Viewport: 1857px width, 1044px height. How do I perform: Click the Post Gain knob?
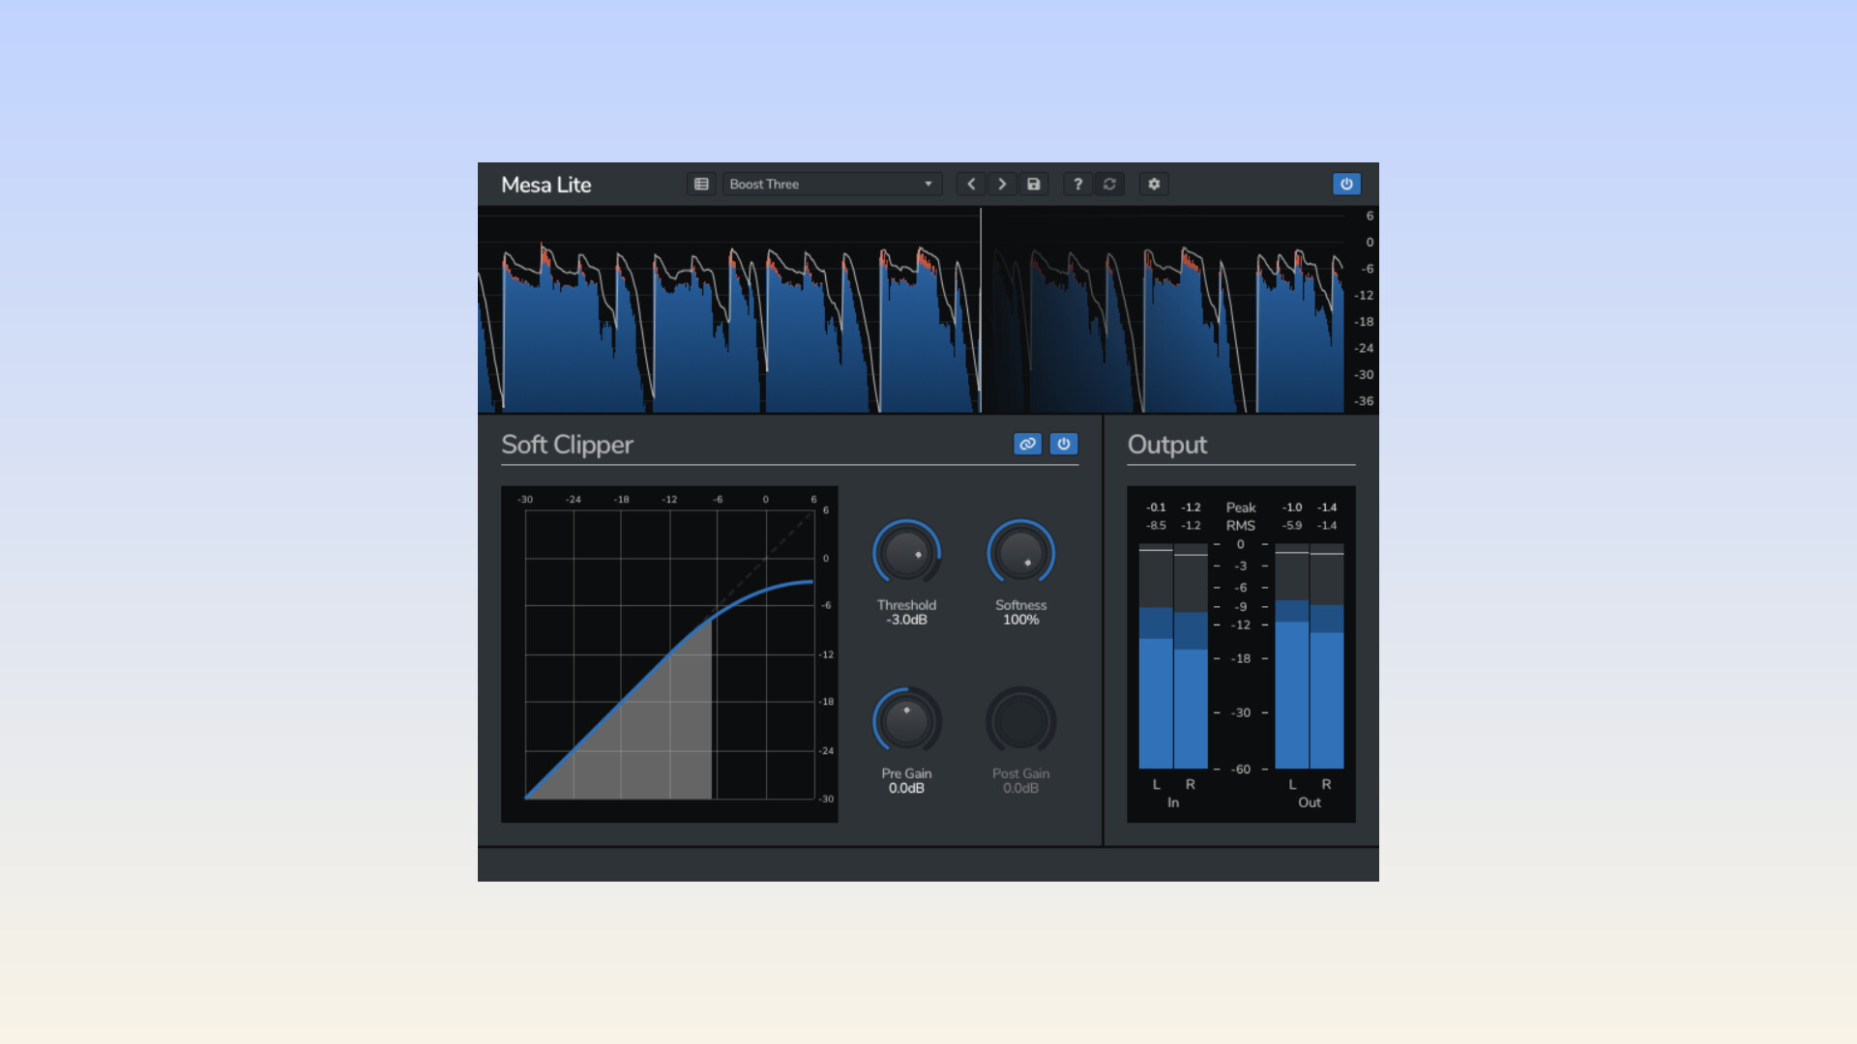pyautogui.click(x=1020, y=722)
